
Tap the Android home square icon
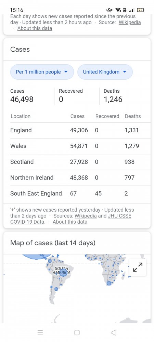coord(77,332)
